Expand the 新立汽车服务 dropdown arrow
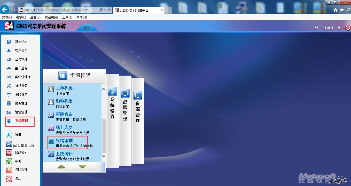Screen dimensions: 351x186 point(339,28)
